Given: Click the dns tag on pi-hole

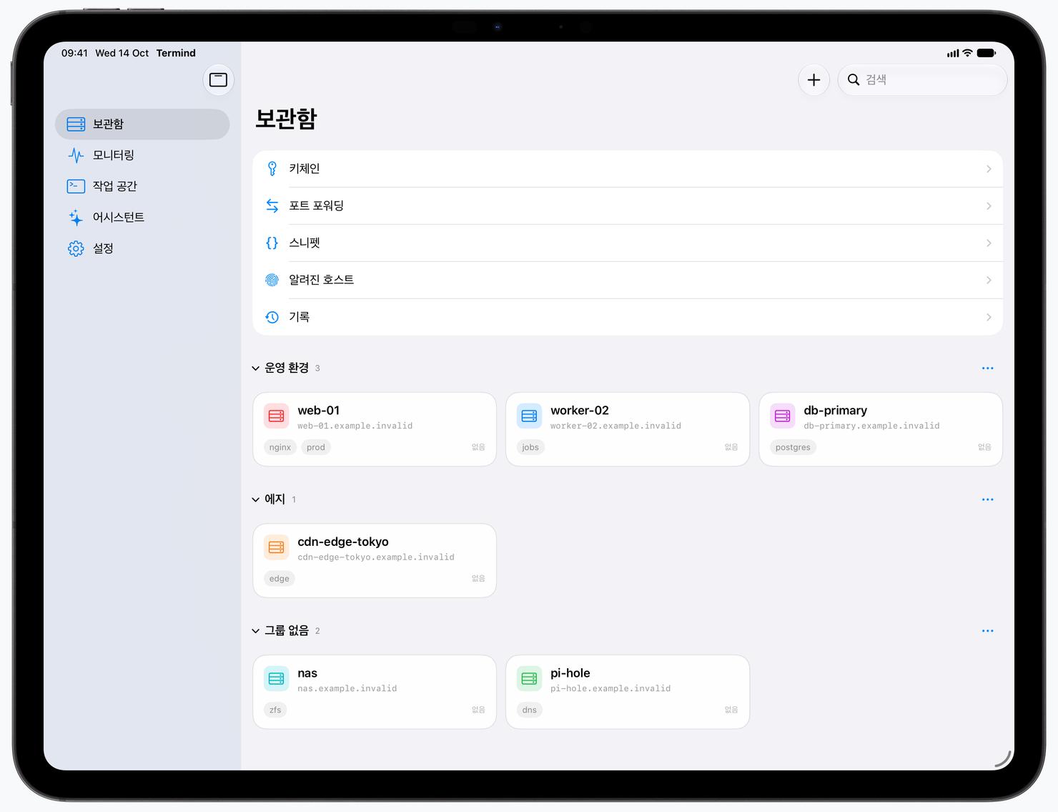Looking at the screenshot, I should (530, 710).
